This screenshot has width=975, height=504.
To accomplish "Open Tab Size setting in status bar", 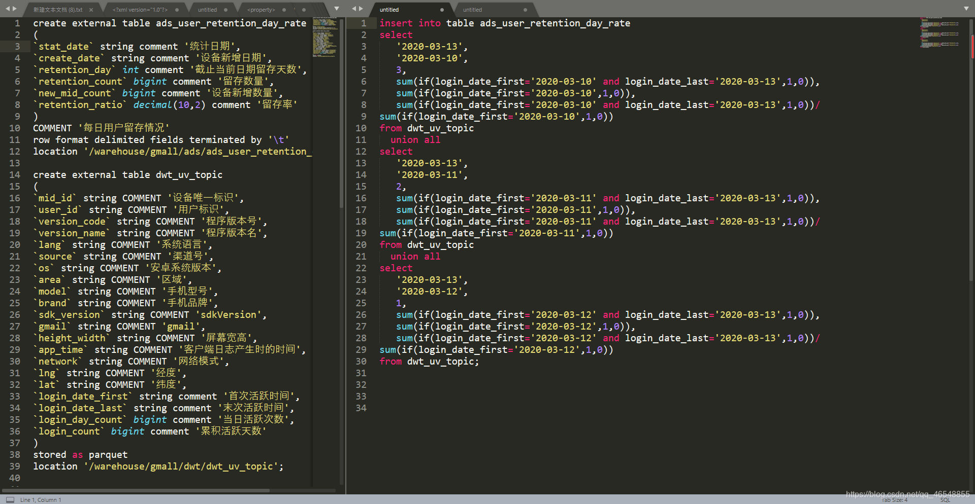I will [895, 500].
